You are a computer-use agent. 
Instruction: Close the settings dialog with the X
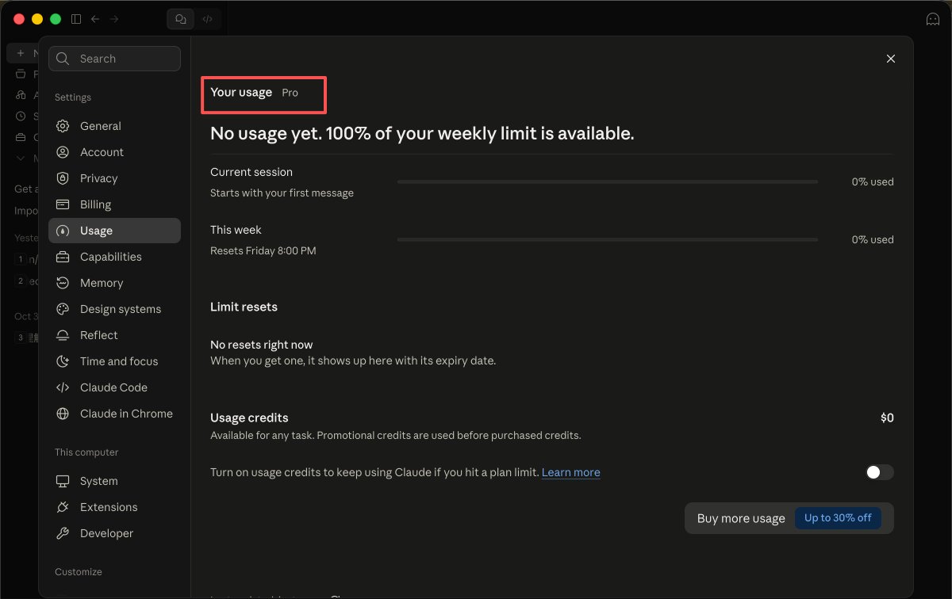pyautogui.click(x=891, y=59)
